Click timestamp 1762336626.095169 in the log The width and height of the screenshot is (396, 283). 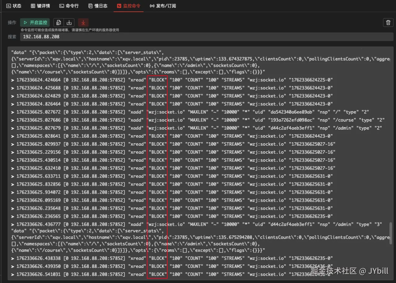tap(39, 200)
